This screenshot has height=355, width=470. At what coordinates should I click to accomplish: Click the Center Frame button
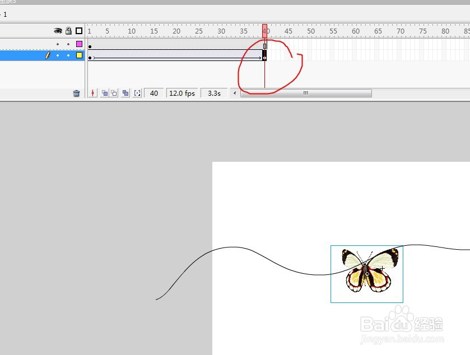pos(93,93)
